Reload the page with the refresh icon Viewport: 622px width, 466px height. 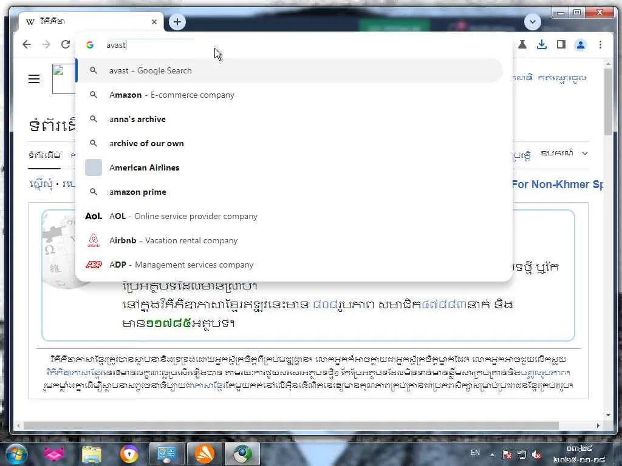tap(66, 44)
